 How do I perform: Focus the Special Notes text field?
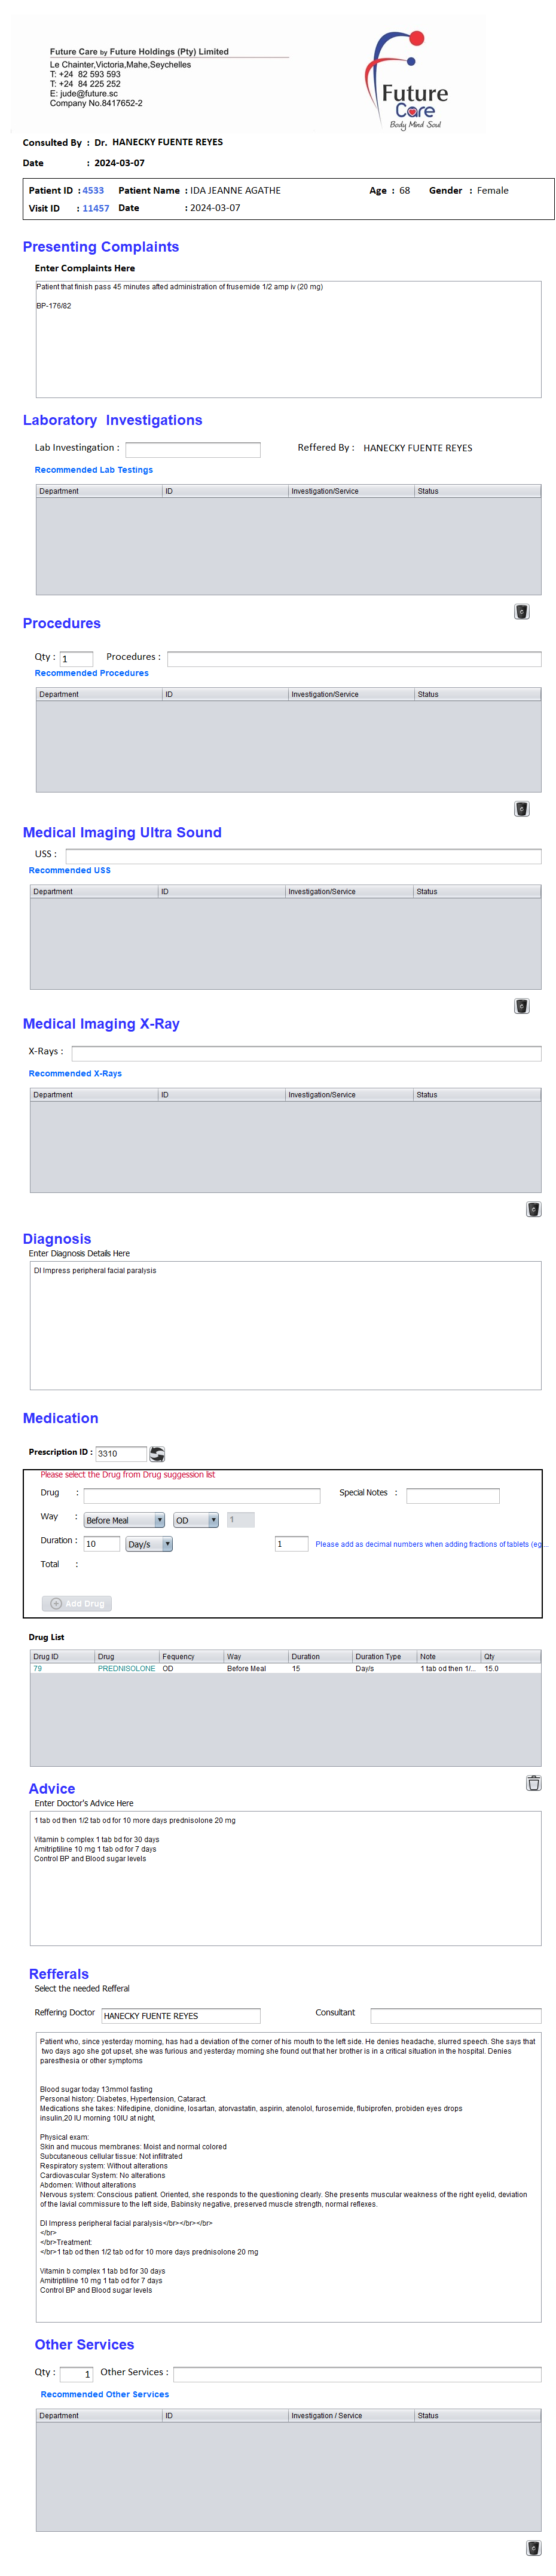(x=452, y=1495)
